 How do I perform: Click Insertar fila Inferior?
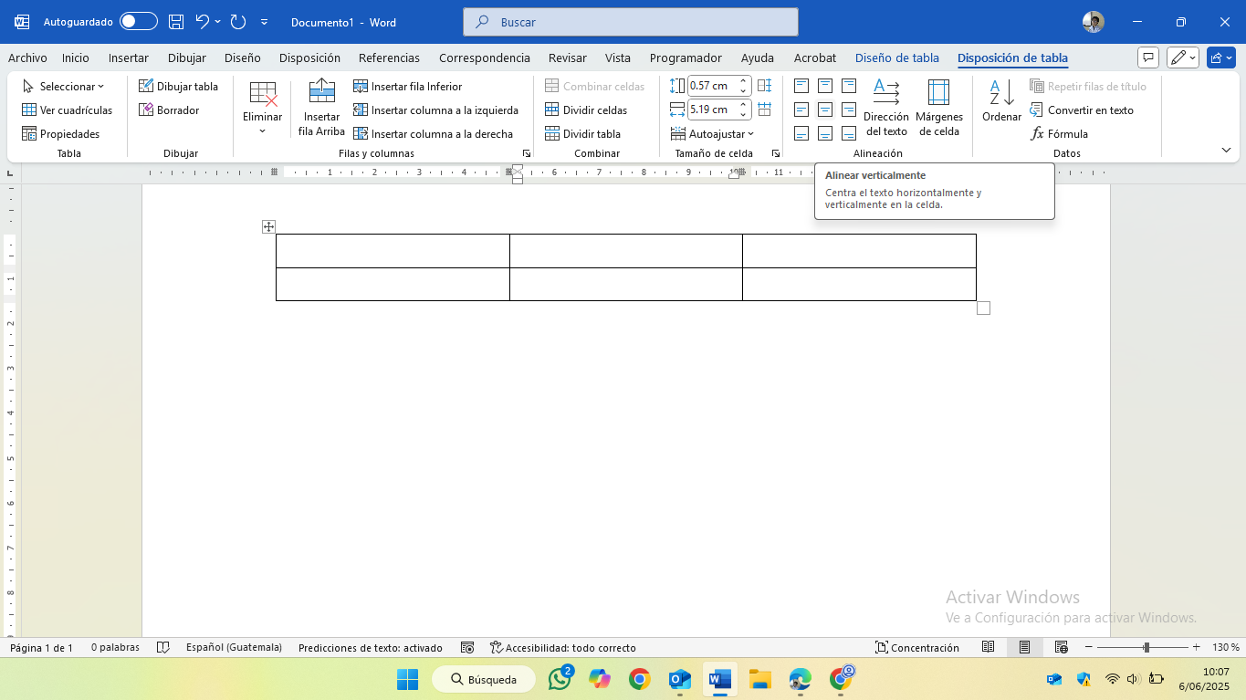click(408, 86)
